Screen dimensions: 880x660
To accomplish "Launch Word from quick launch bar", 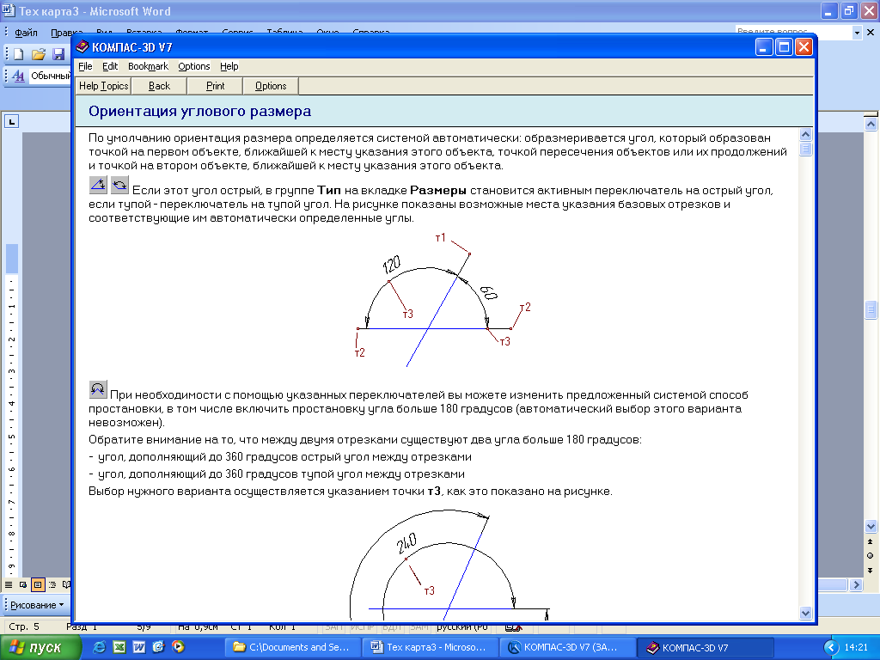I will [x=138, y=647].
